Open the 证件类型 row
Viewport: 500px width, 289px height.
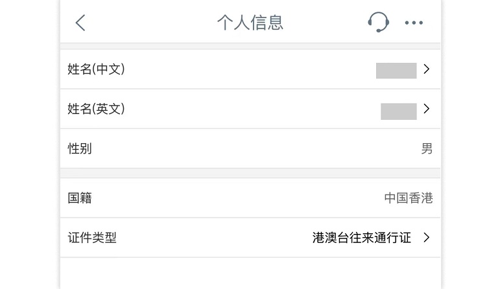point(92,237)
